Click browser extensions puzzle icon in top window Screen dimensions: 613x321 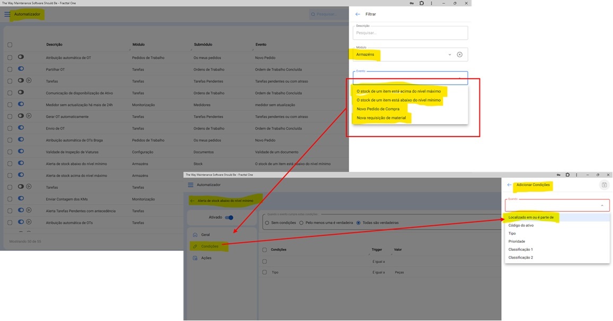[x=422, y=3]
